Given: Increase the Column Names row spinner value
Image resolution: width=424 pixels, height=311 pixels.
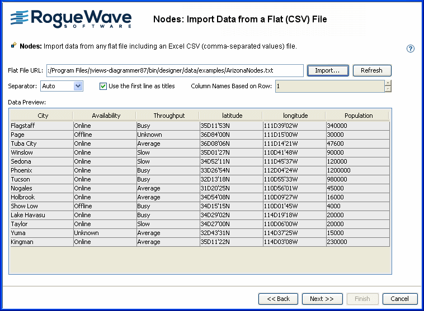Looking at the screenshot, I should tap(388, 83).
